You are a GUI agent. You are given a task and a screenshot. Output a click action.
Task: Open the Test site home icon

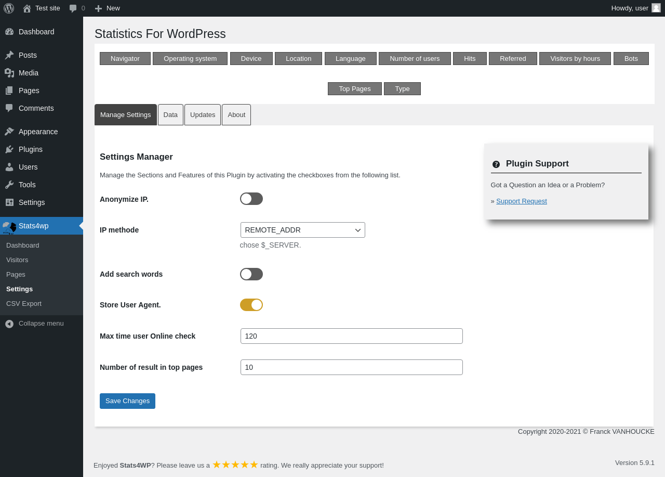pyautogui.click(x=27, y=8)
